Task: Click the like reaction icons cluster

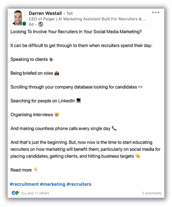Action: [x=15, y=193]
